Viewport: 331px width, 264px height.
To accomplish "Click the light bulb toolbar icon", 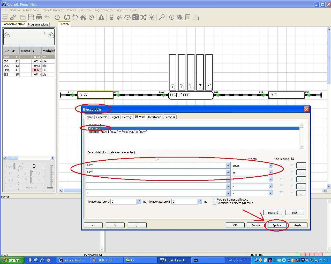I will (x=152, y=17).
